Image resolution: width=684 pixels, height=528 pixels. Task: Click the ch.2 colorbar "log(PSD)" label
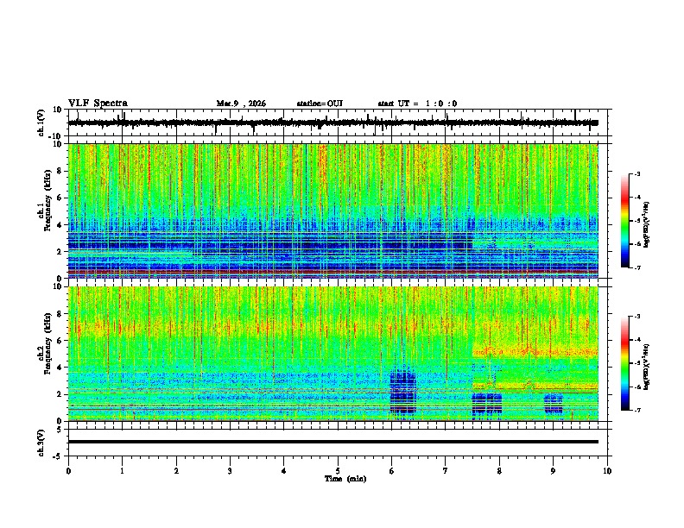click(647, 367)
